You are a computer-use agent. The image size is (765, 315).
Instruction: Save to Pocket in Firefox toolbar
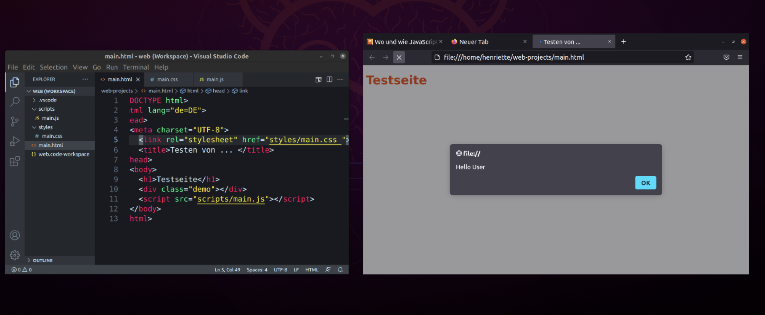[726, 57]
